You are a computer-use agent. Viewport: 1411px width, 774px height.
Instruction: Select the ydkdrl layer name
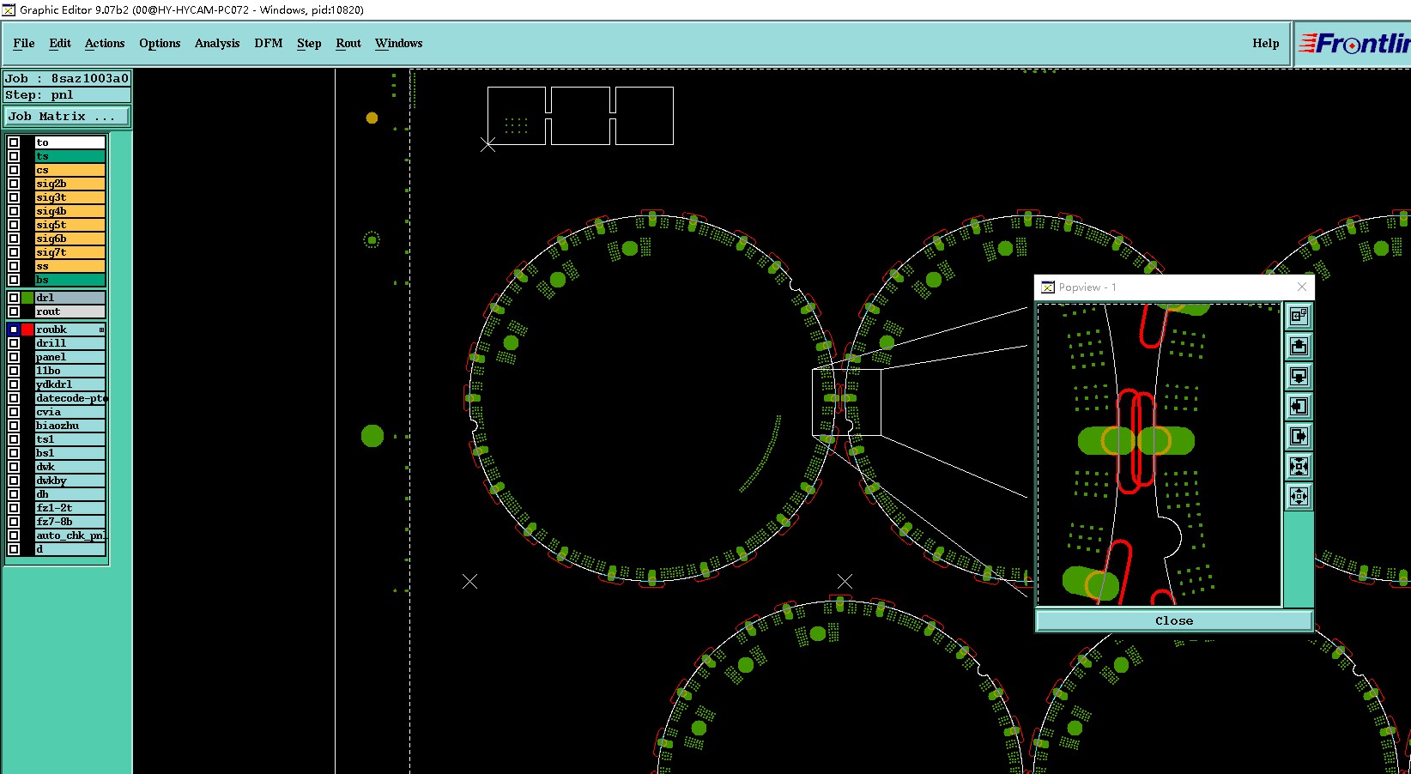point(70,384)
